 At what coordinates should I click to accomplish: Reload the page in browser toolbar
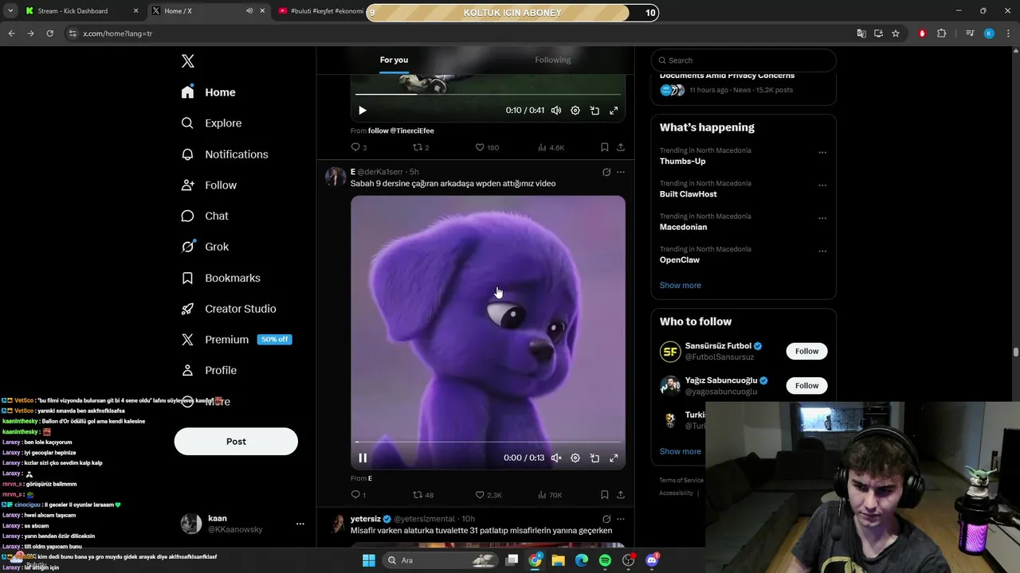(49, 33)
